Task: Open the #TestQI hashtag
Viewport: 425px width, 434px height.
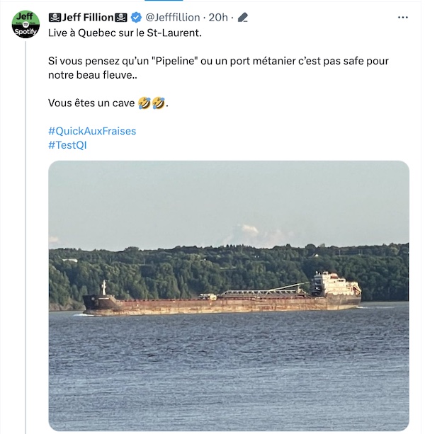Action: tap(67, 145)
